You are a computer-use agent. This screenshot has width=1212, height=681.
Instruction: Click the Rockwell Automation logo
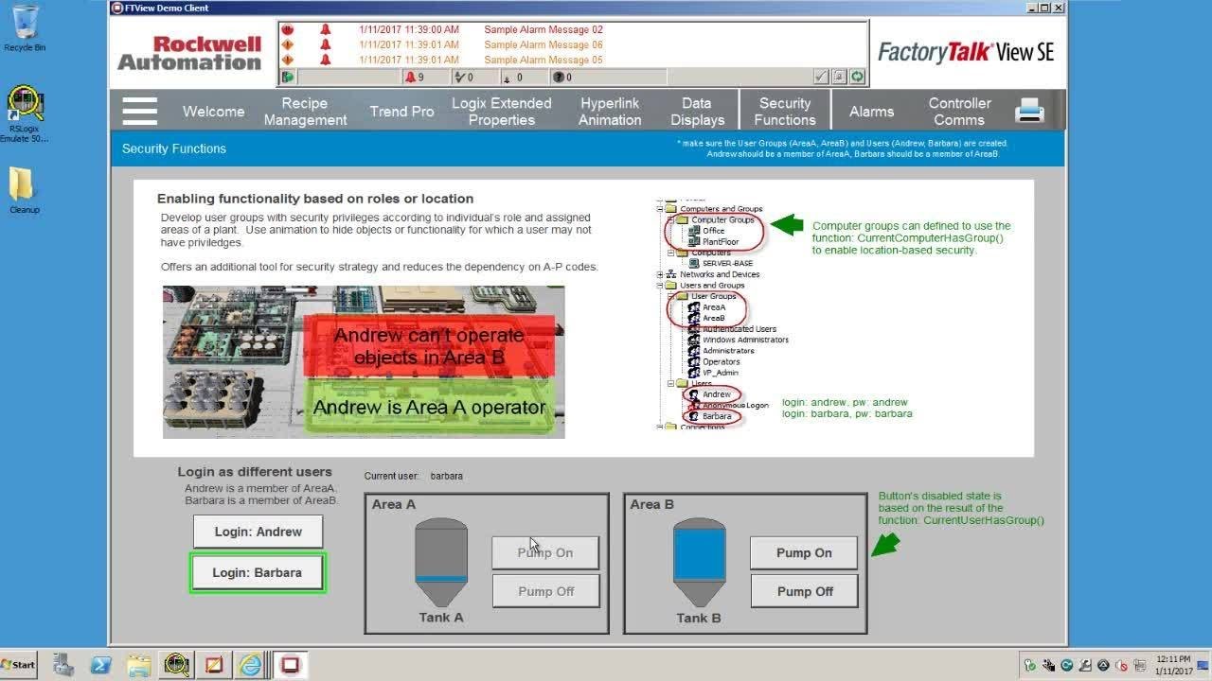pos(189,53)
